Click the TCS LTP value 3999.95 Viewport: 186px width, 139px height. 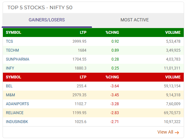(80, 41)
